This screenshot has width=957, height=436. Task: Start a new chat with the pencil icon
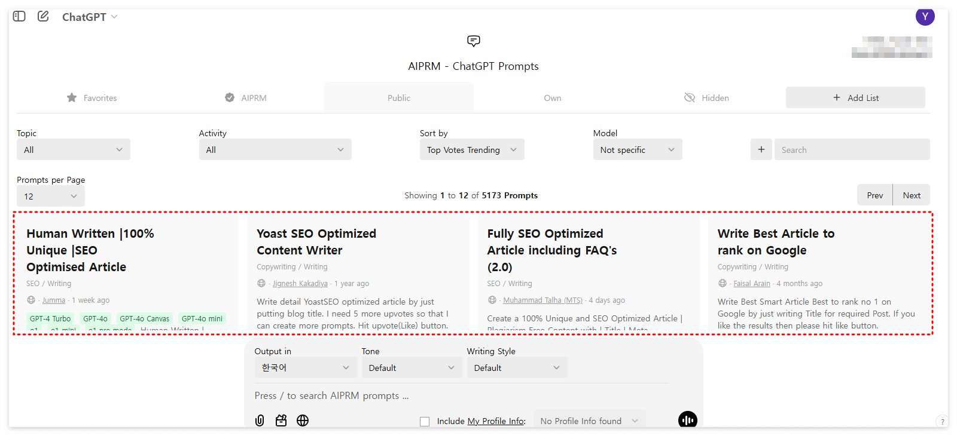coord(43,16)
